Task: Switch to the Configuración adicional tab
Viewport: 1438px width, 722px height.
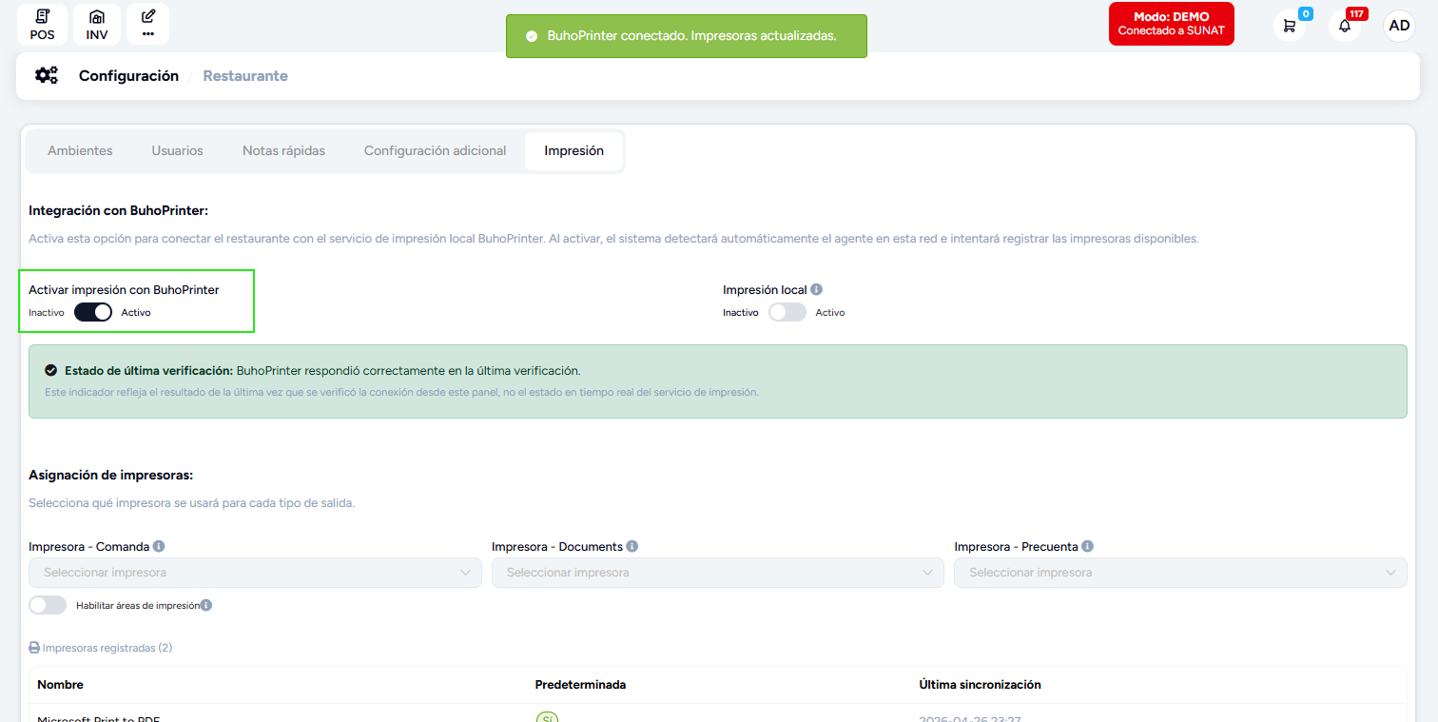Action: click(x=435, y=151)
